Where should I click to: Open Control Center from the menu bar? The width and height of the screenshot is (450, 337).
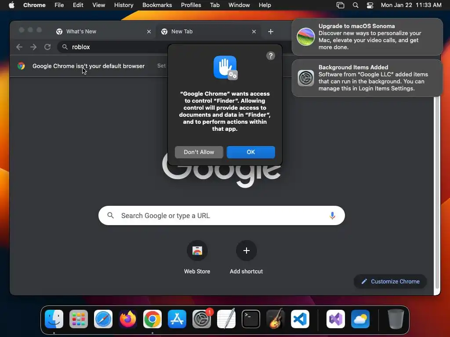[x=370, y=5]
